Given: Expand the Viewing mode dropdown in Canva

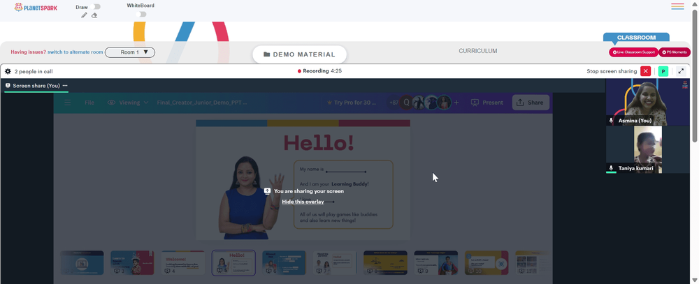Looking at the screenshot, I should coord(129,103).
